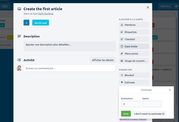Open the list menu three-dots behind dialog
This screenshot has width=179, height=122.
pos(174,14)
